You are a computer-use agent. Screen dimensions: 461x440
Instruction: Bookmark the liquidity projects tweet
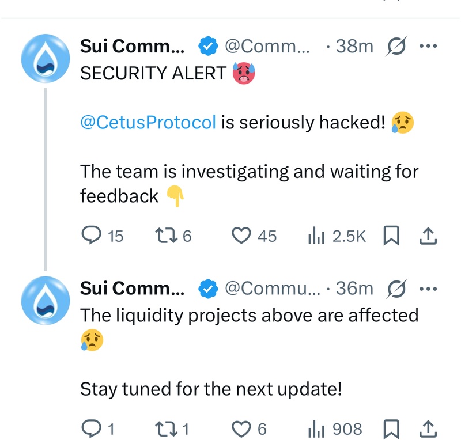coord(391,428)
